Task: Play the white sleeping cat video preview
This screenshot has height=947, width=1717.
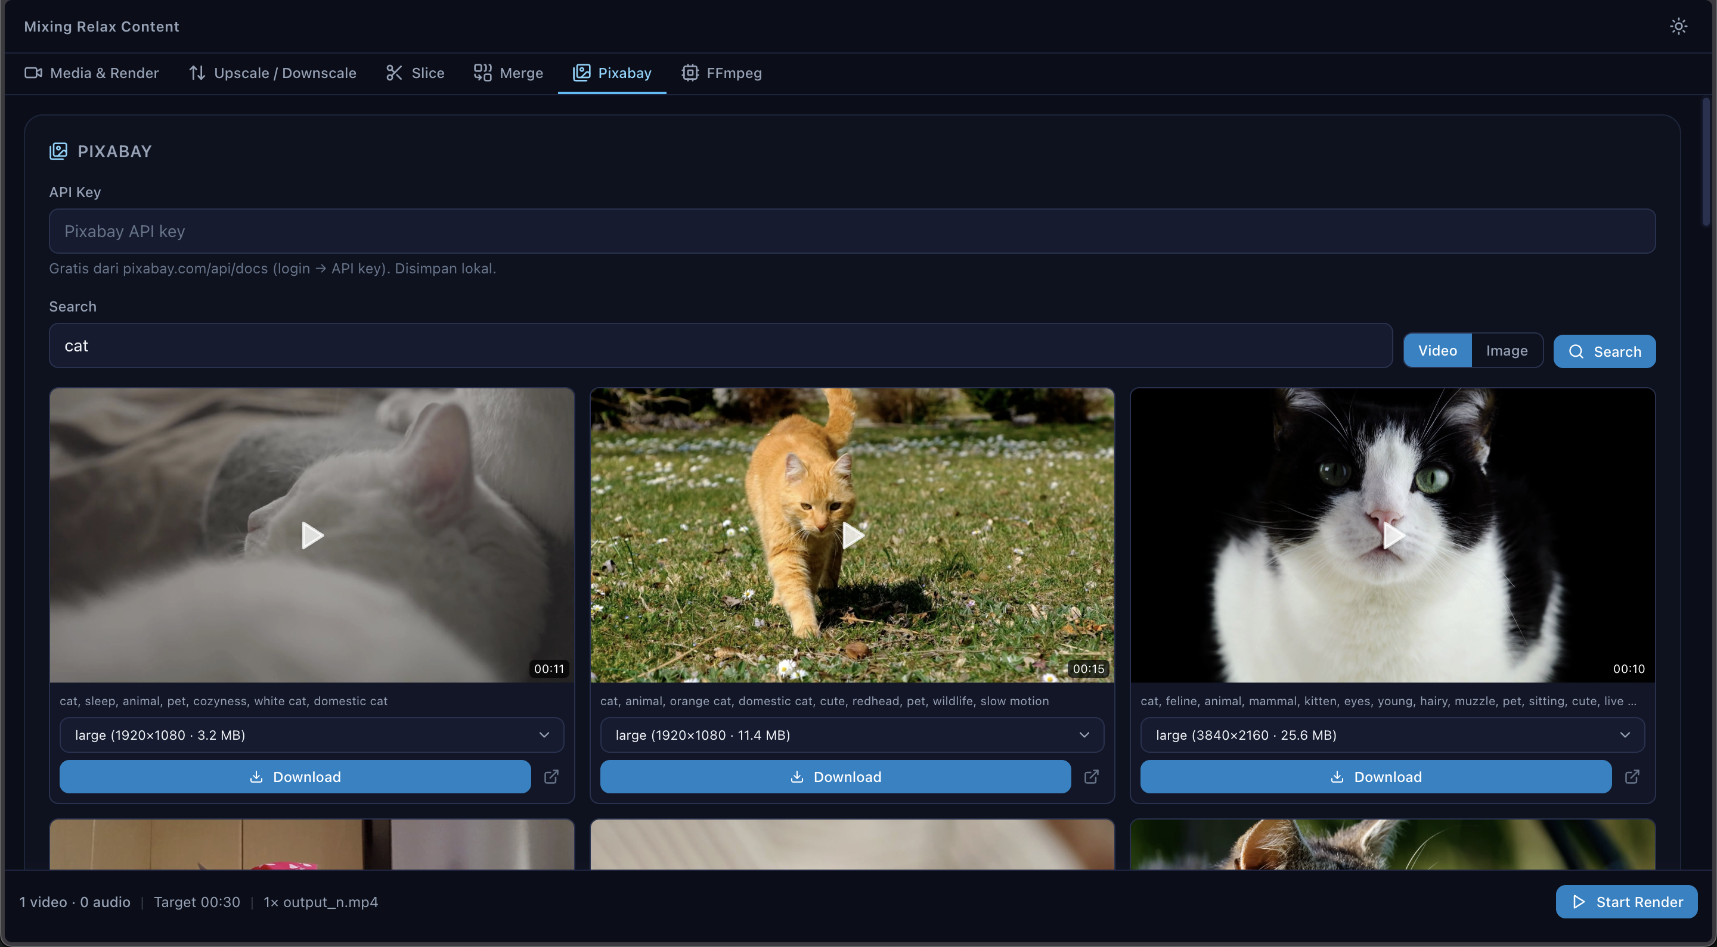Action: (x=312, y=535)
